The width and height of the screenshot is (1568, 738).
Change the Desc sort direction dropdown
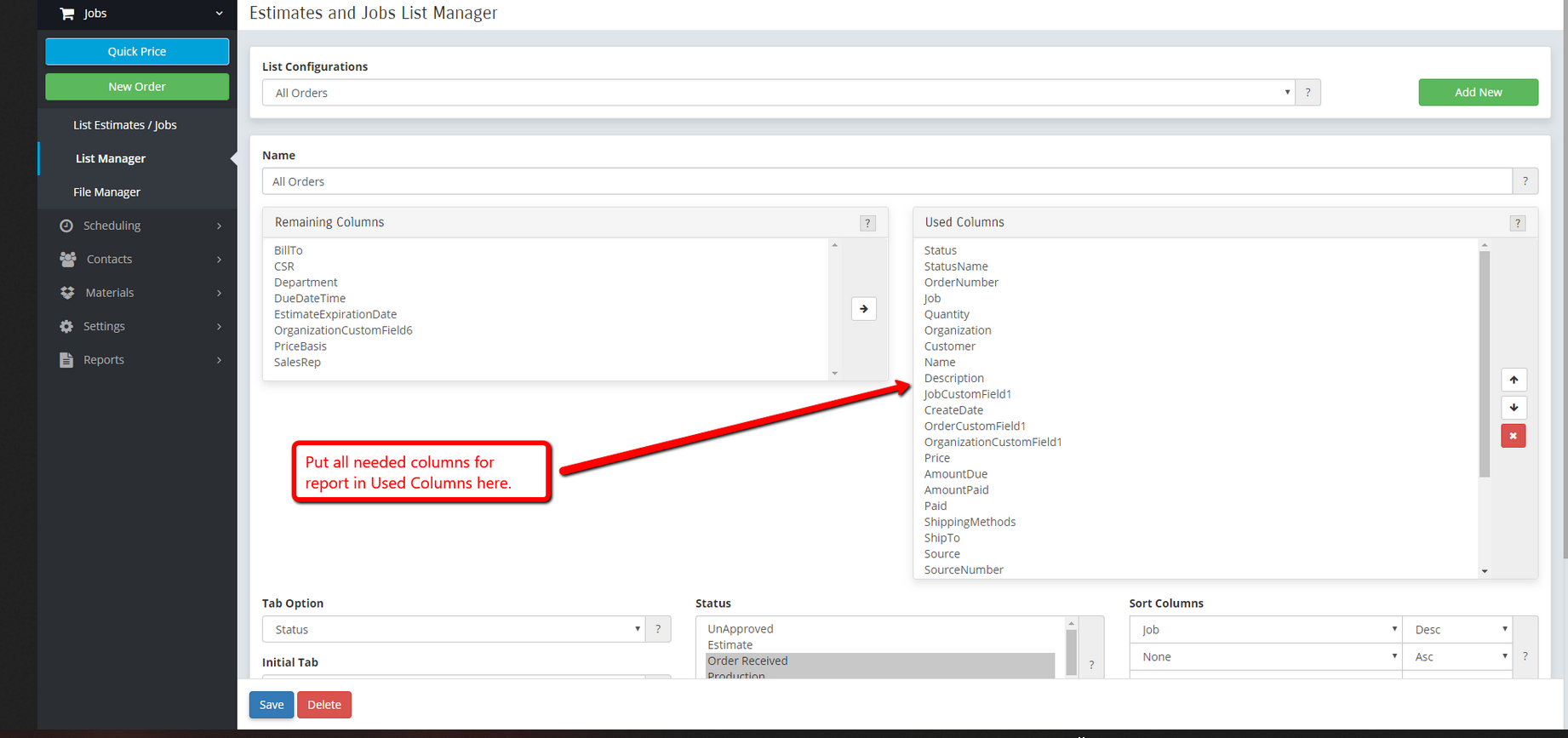(1456, 630)
